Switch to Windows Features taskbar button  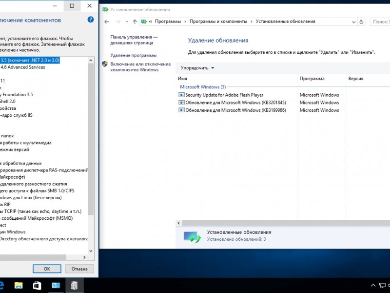click(75, 285)
